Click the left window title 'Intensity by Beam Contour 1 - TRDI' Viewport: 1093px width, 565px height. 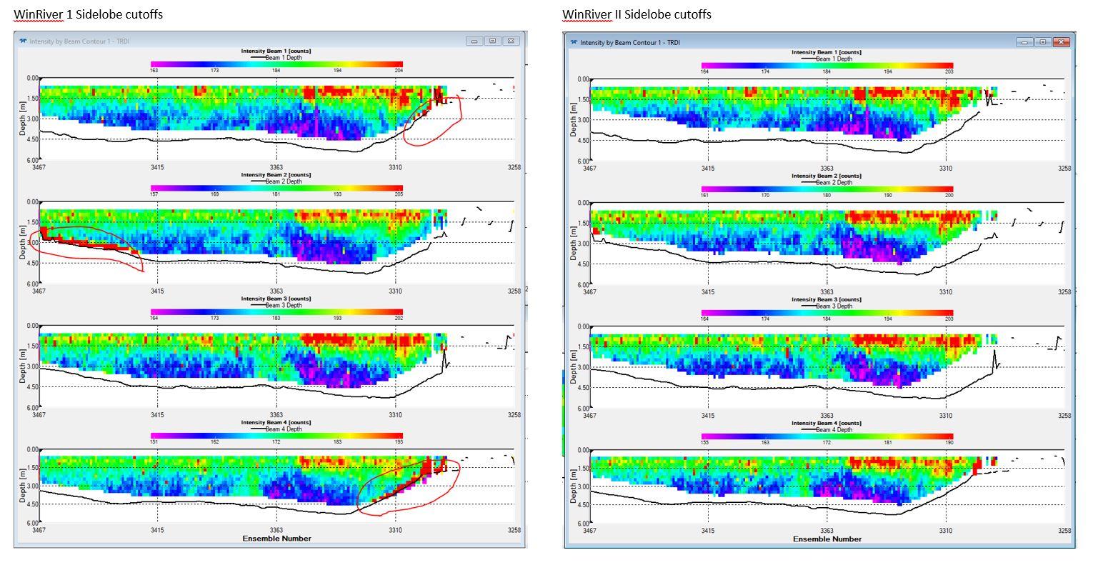tap(80, 41)
